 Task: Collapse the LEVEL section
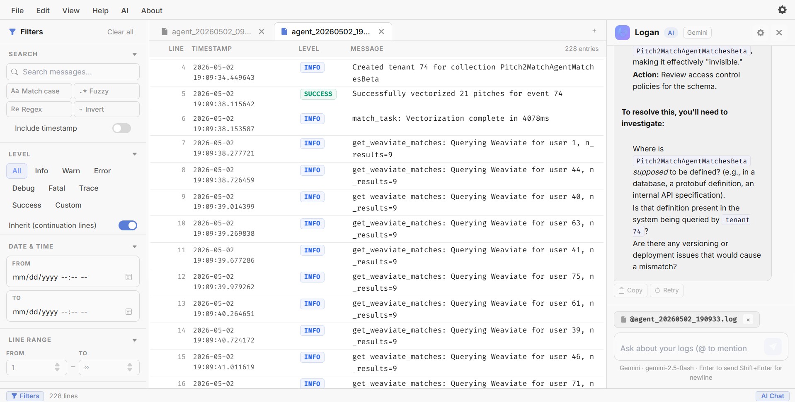[135, 154]
